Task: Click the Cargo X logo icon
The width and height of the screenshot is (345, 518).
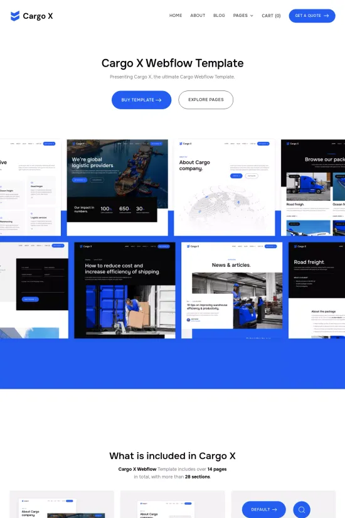Action: point(15,16)
